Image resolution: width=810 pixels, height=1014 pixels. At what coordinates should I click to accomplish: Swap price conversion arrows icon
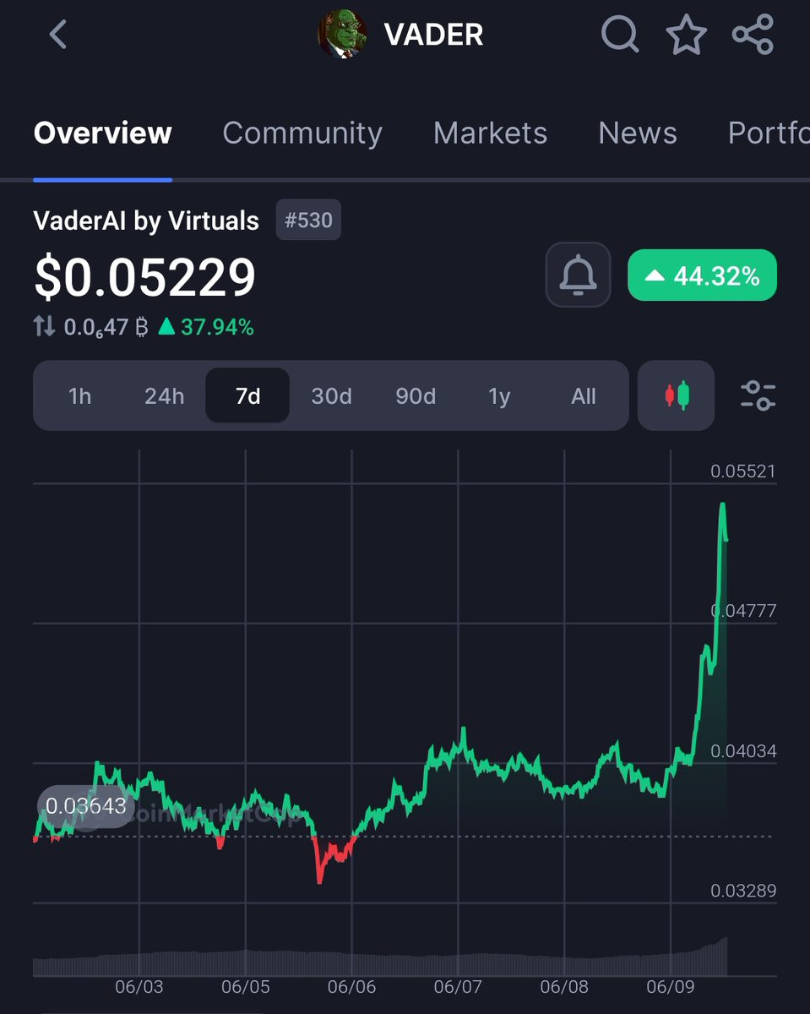tap(44, 326)
